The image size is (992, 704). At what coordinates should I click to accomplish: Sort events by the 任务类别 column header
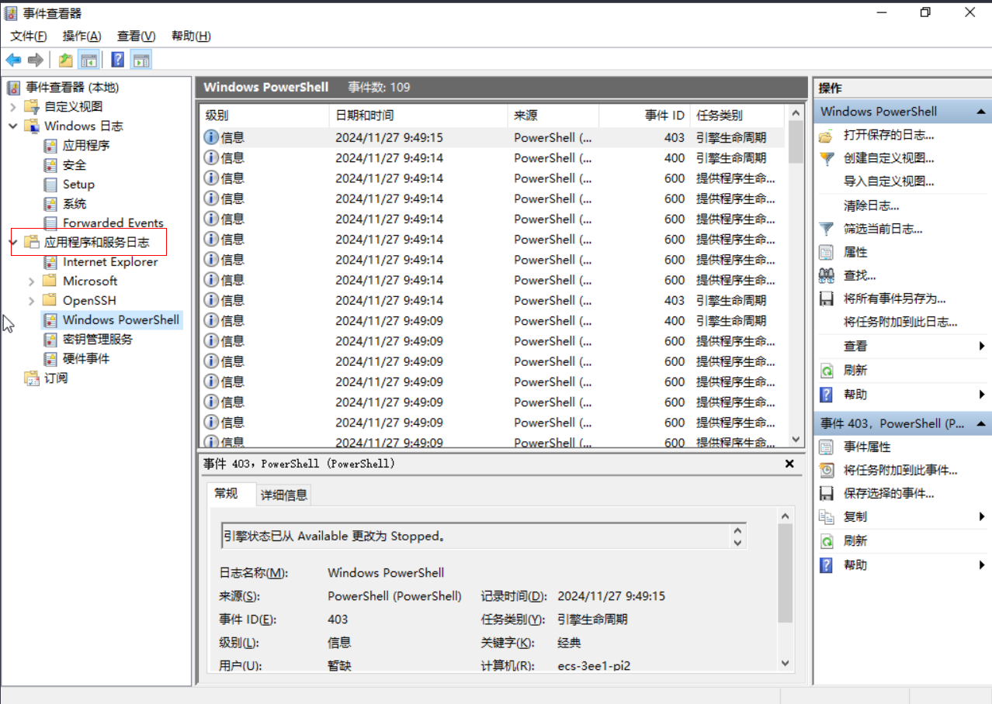pos(738,116)
